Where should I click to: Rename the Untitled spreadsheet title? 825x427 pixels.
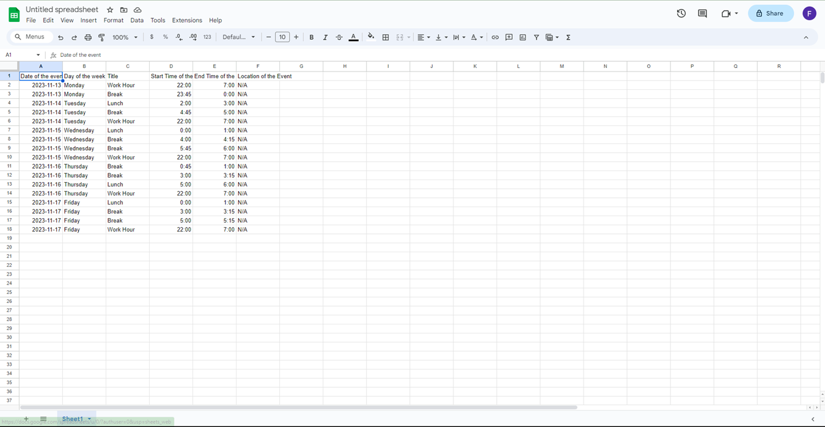62,10
